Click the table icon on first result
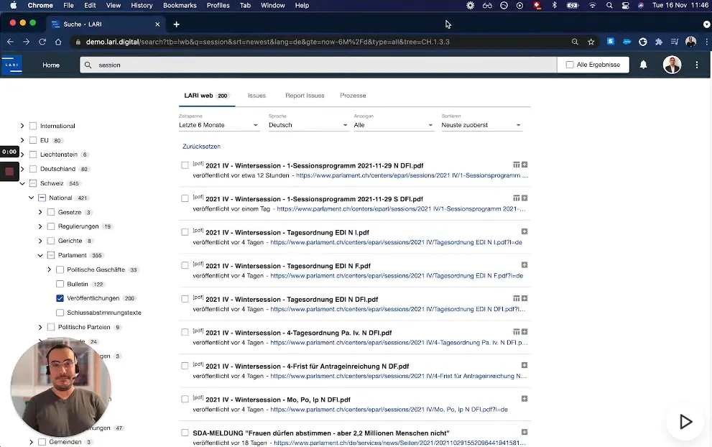The image size is (712, 447). coord(516,165)
